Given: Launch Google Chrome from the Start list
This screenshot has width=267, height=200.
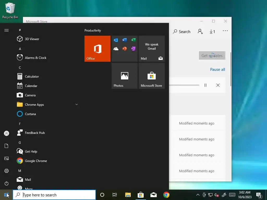Looking at the screenshot, I should pos(47,161).
